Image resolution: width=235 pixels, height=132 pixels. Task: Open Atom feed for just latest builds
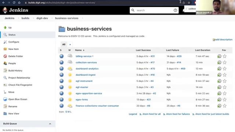212,114
